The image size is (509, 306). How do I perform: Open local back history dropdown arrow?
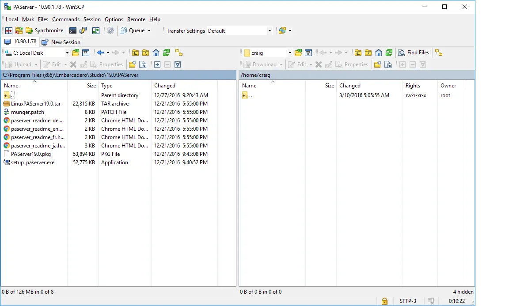[x=108, y=53]
